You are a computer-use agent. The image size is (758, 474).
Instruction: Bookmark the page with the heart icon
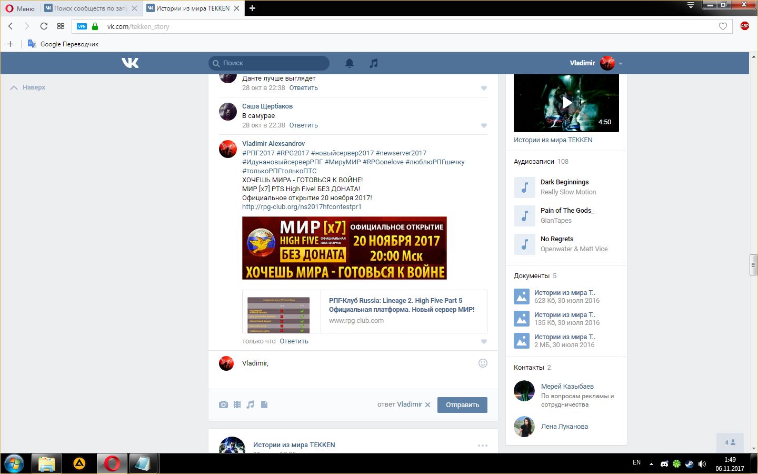[x=723, y=26]
